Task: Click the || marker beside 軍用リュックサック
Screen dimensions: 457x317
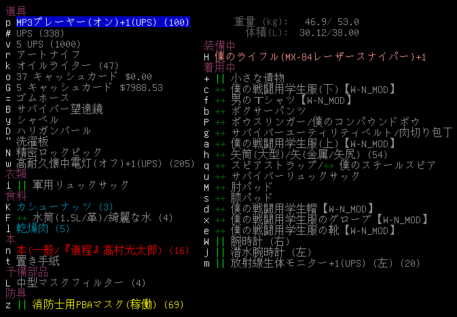Action: click(22, 185)
